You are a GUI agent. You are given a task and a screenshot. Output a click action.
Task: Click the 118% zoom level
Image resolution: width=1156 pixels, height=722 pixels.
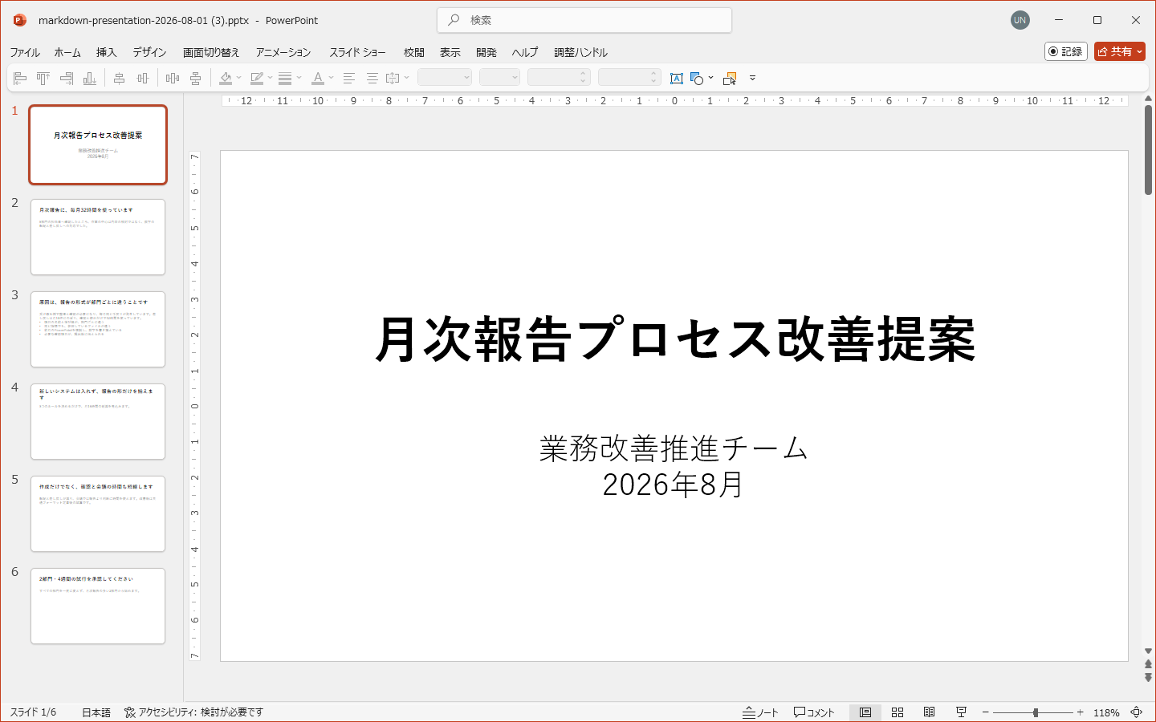(1106, 712)
